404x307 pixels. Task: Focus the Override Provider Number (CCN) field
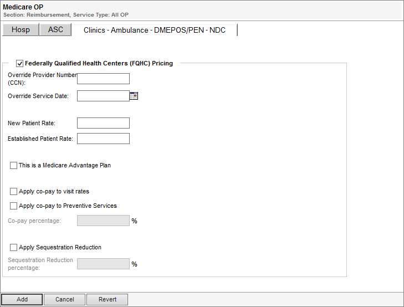pyautogui.click(x=103, y=79)
